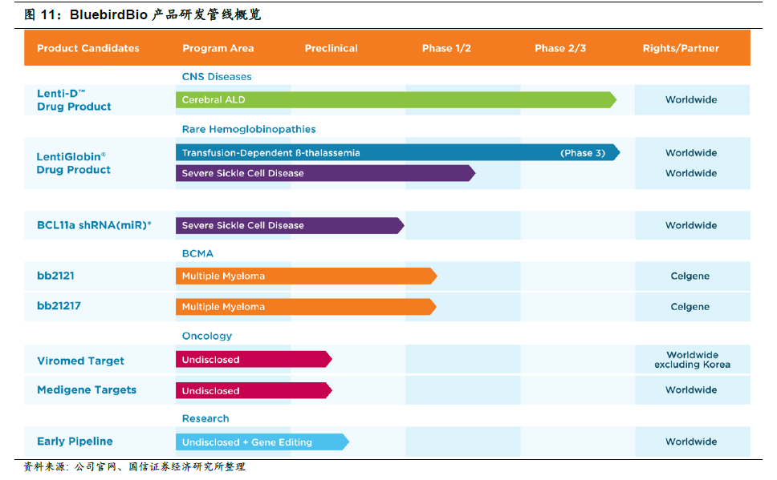Click the 'Preclinical' column header
The image size is (777, 480).
click(x=331, y=49)
